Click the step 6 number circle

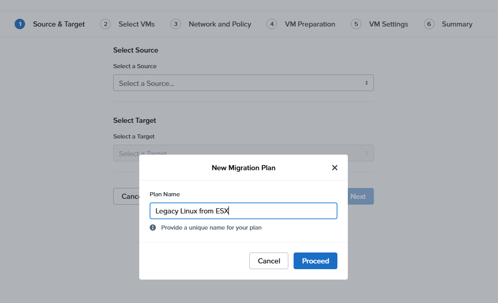coord(429,24)
